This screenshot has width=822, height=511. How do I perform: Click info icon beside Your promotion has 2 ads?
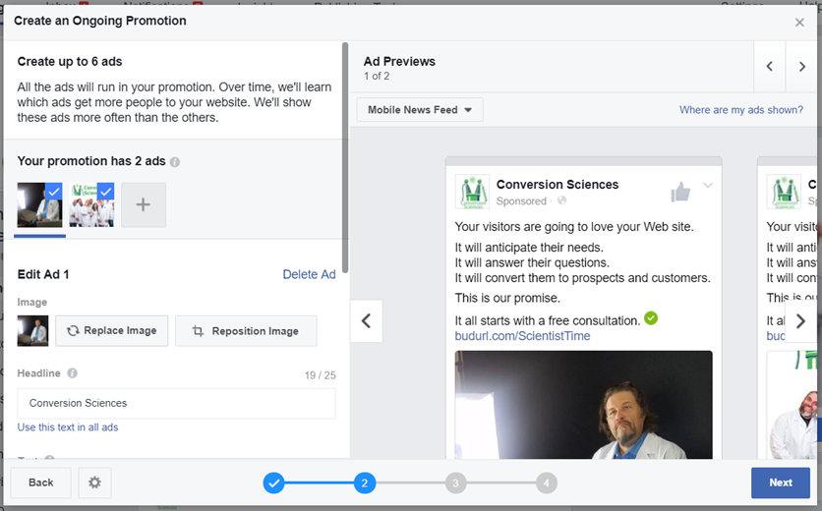(x=175, y=162)
